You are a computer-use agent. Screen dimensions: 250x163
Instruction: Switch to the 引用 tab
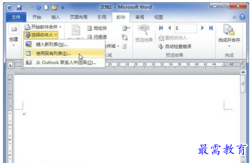coord(102,17)
